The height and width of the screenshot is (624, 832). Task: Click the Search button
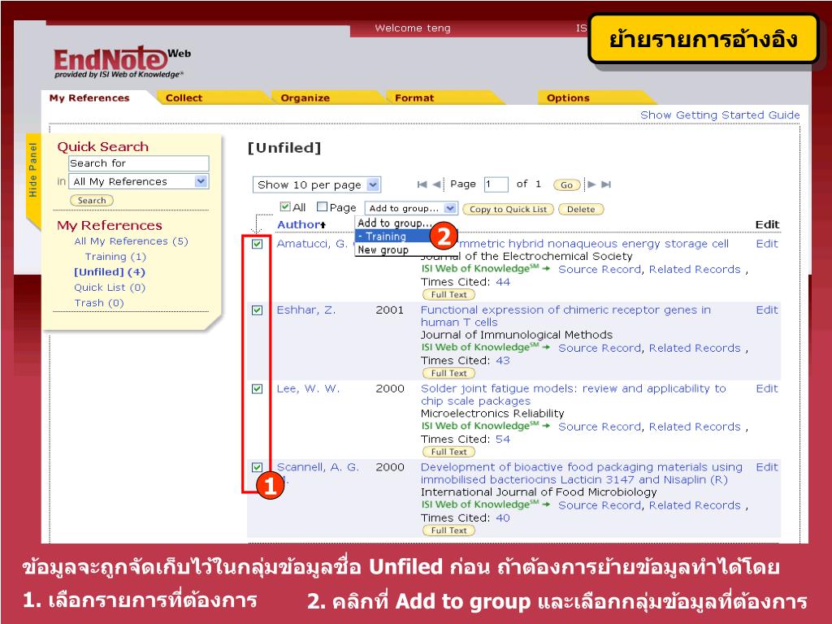[92, 201]
